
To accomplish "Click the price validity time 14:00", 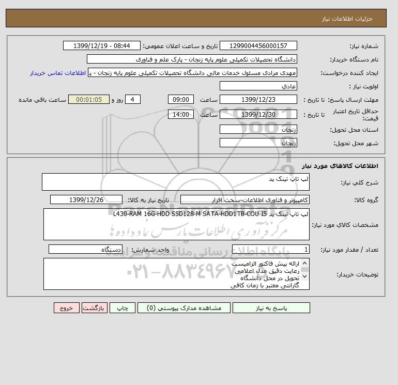I will coord(181,114).
